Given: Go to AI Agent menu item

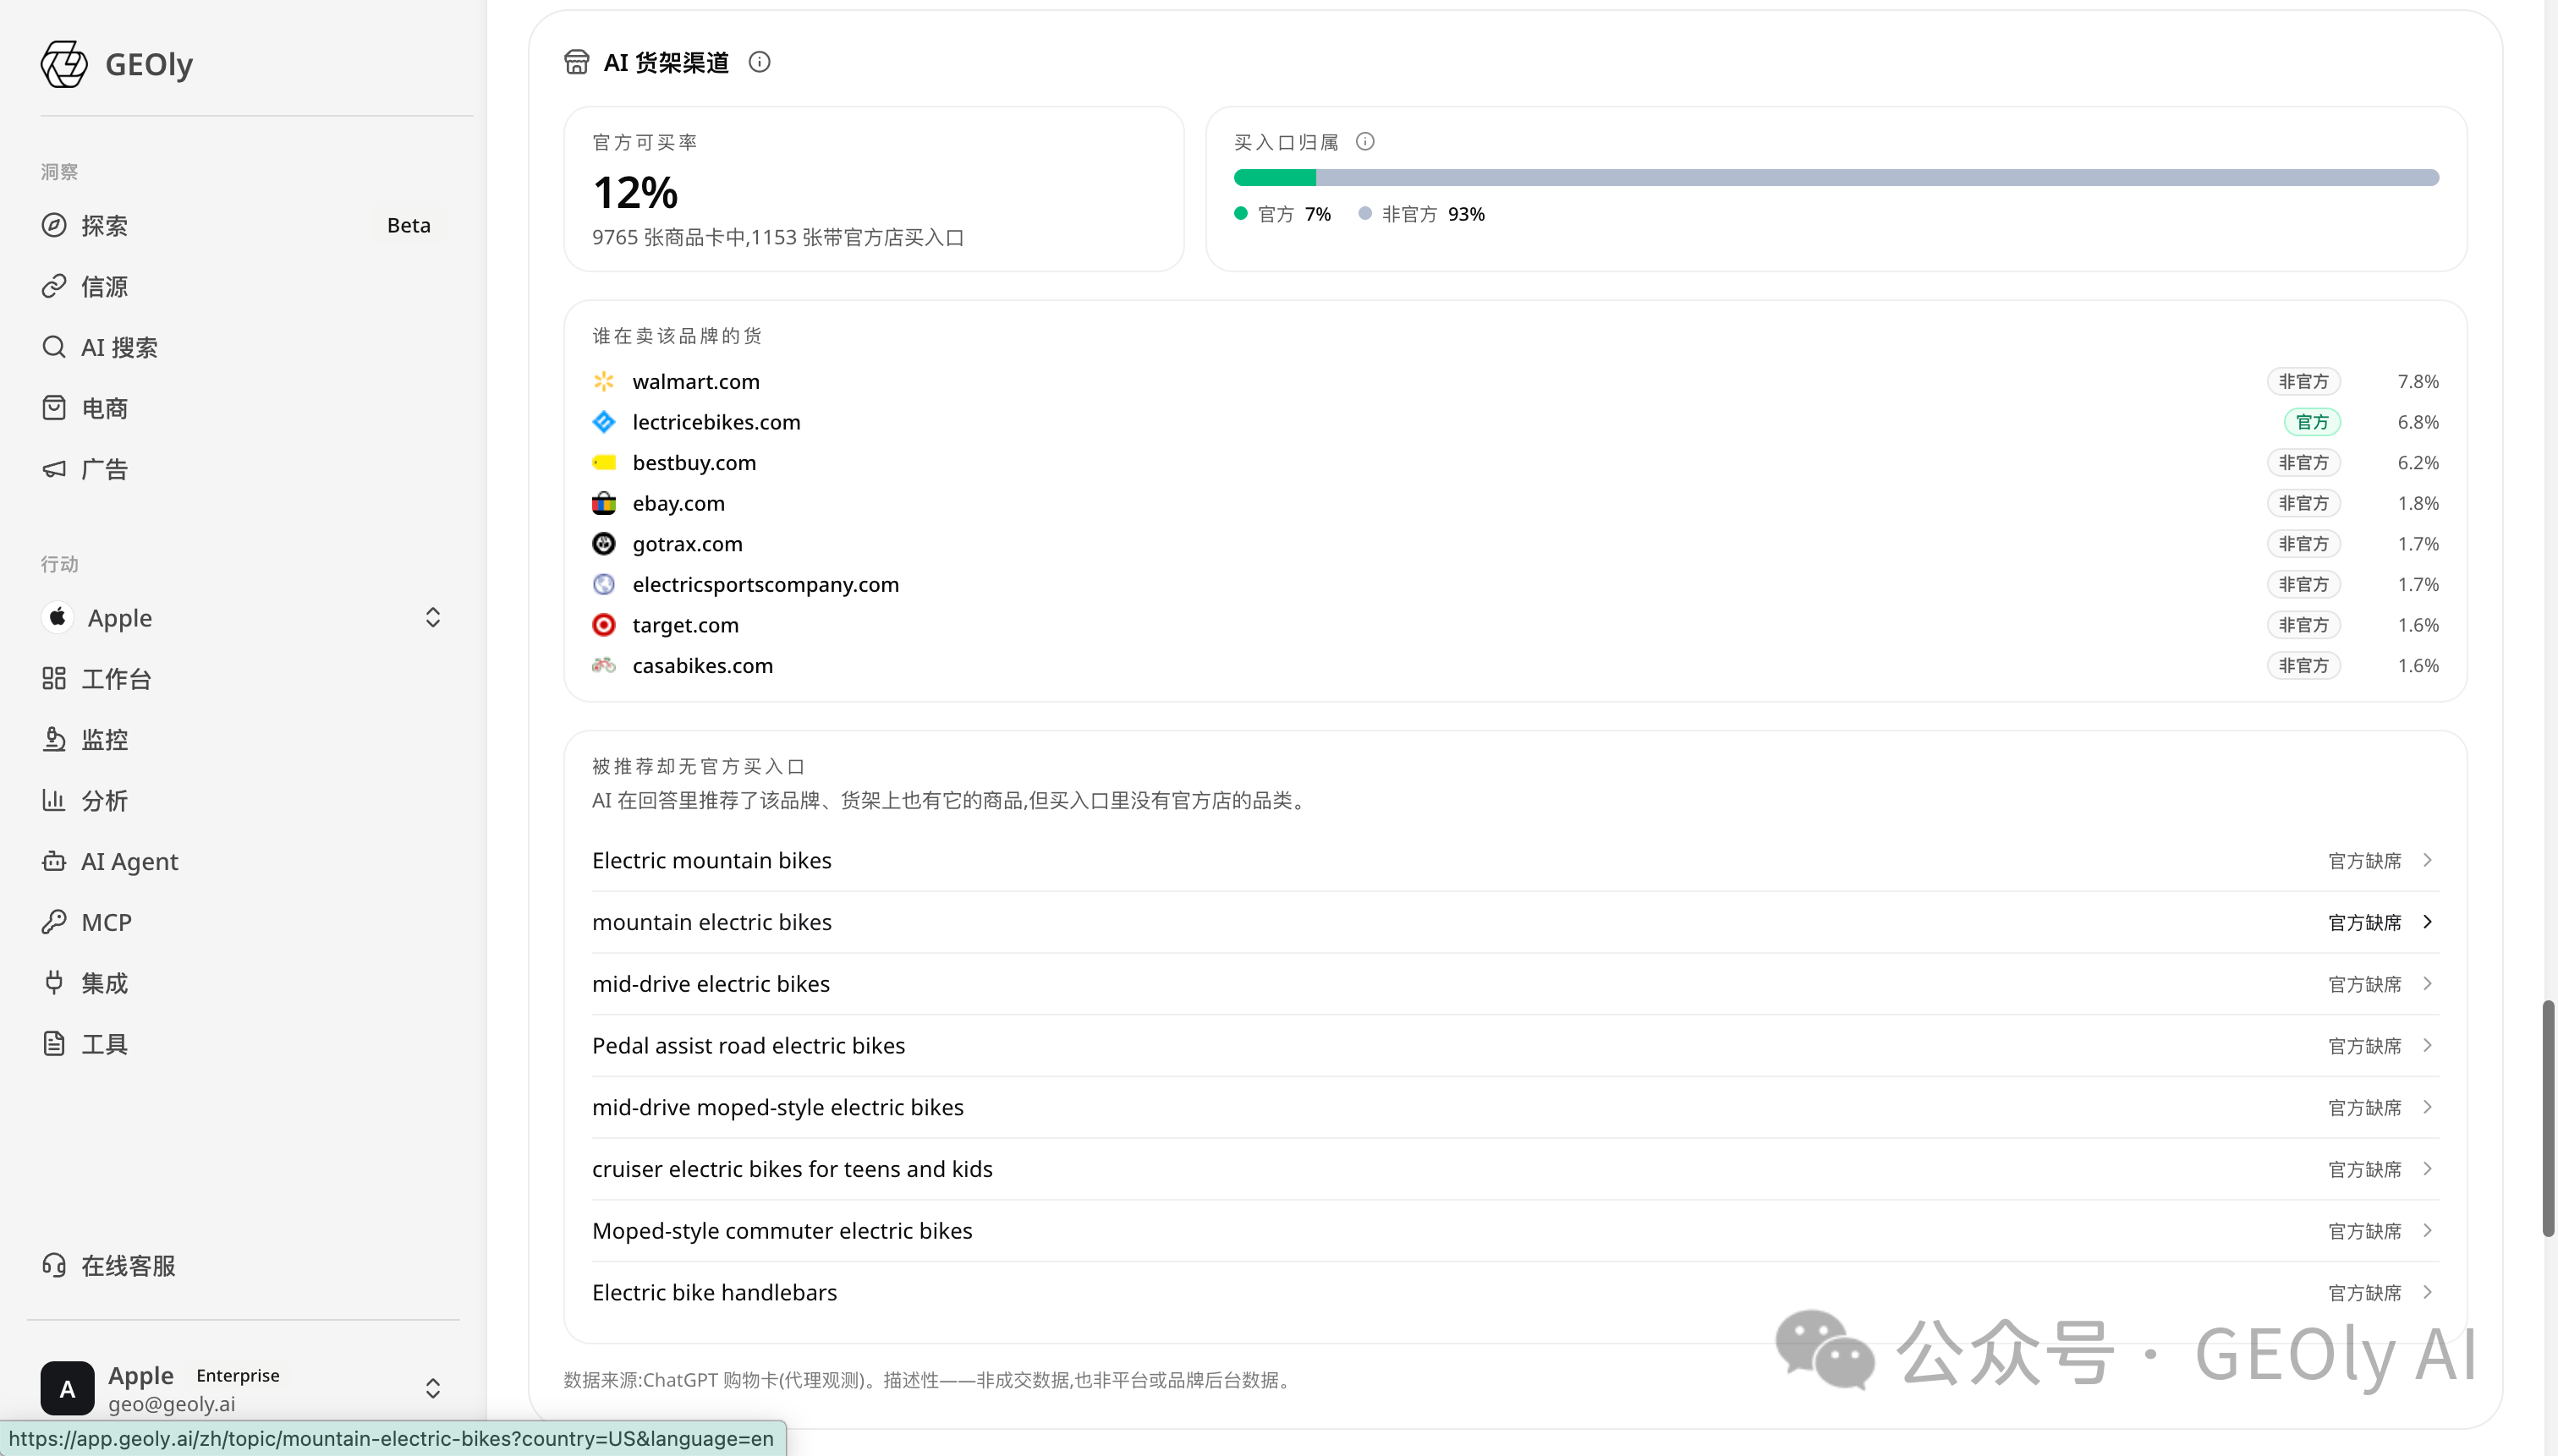Looking at the screenshot, I should pos(241,861).
